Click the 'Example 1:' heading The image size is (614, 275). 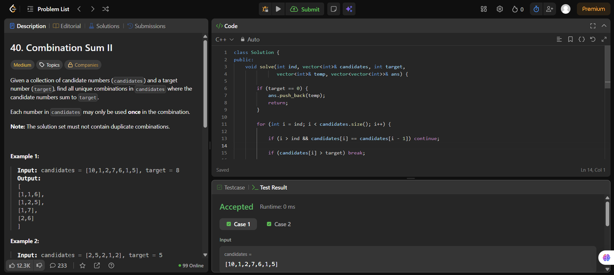[x=25, y=156]
